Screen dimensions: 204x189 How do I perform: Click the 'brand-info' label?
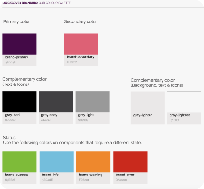point(50,175)
